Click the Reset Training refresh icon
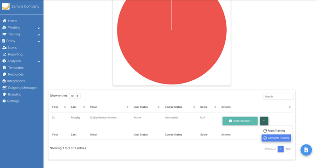 coord(265,131)
